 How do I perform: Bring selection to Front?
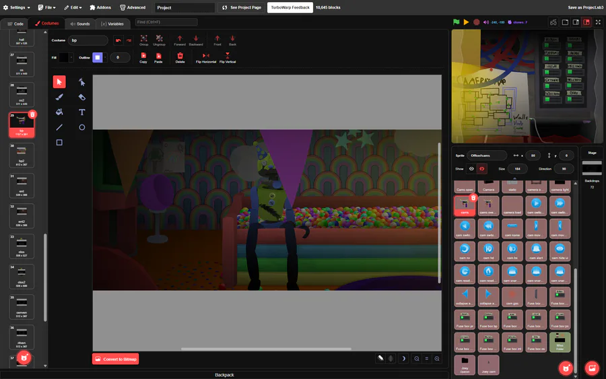coord(217,40)
